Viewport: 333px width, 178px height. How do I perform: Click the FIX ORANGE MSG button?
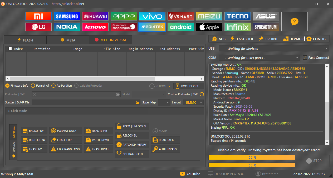pos(66,149)
